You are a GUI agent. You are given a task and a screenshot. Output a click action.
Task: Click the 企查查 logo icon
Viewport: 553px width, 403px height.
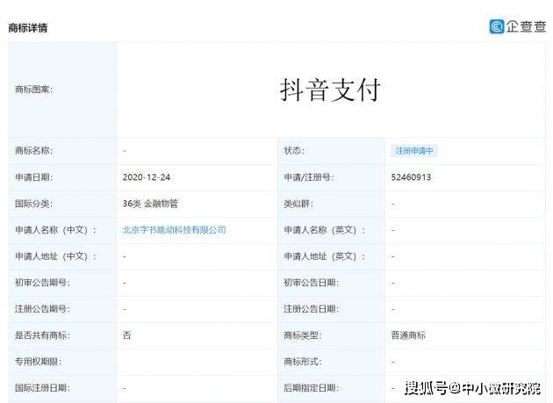[497, 26]
